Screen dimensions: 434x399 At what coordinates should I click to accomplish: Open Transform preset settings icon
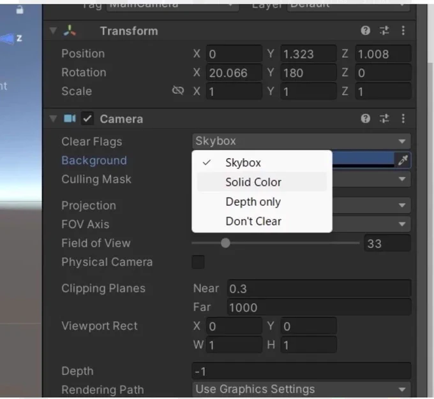coord(384,31)
